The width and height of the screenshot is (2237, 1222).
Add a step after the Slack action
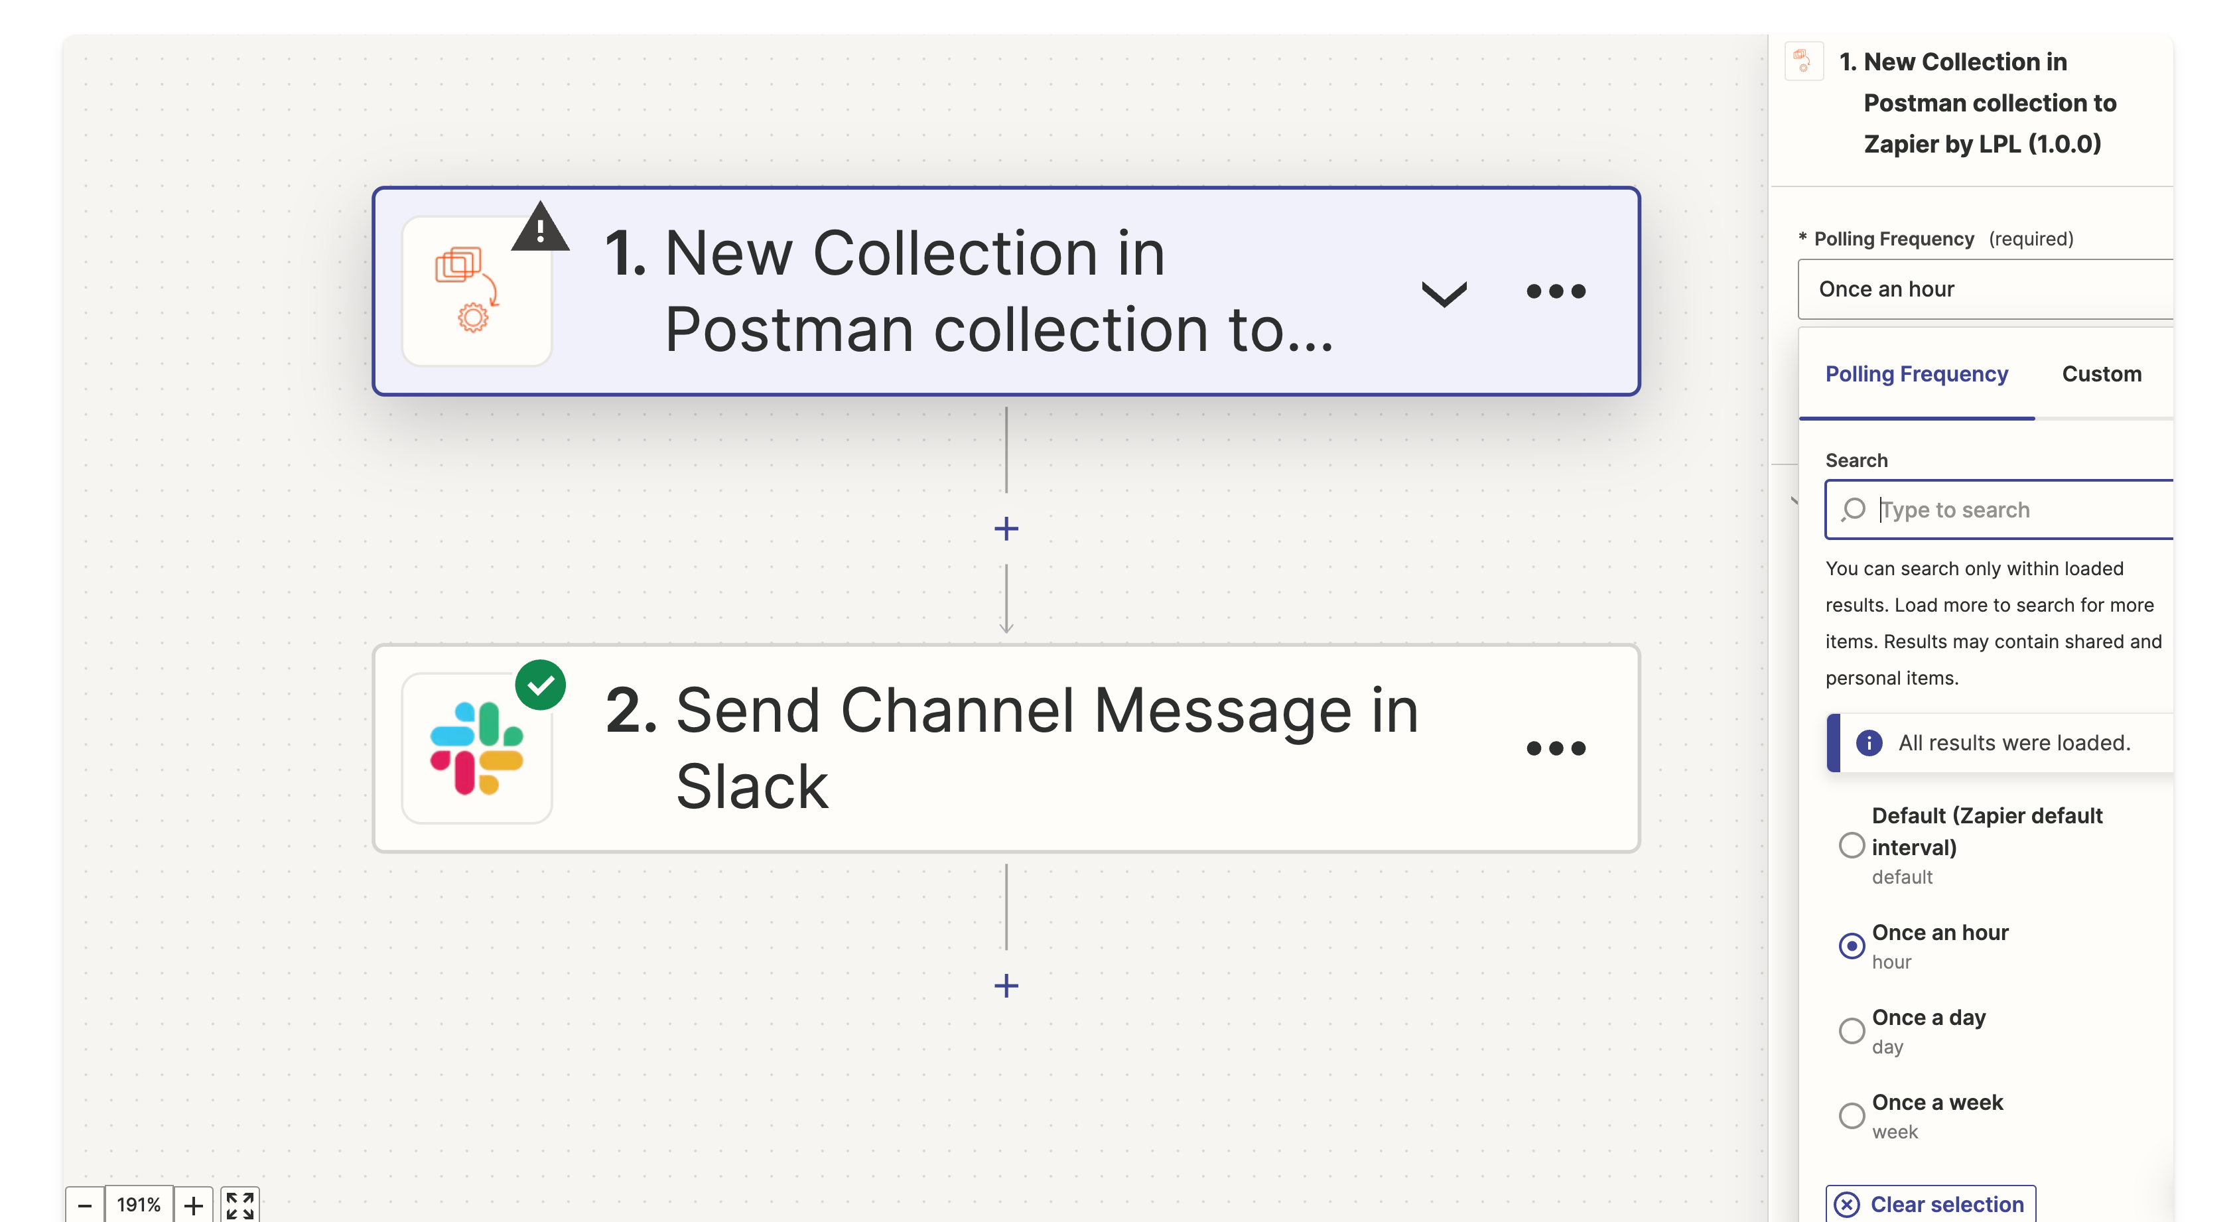click(x=1006, y=986)
